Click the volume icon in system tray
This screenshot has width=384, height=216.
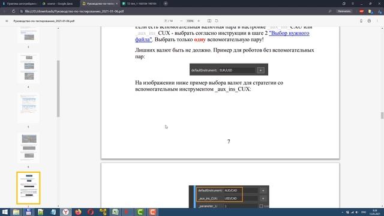357,212
